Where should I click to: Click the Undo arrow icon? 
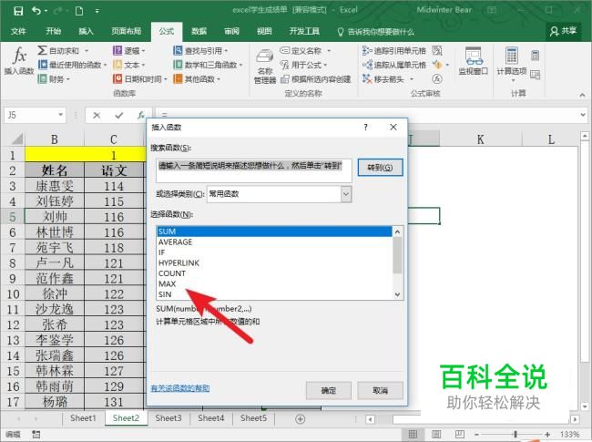tap(36, 11)
